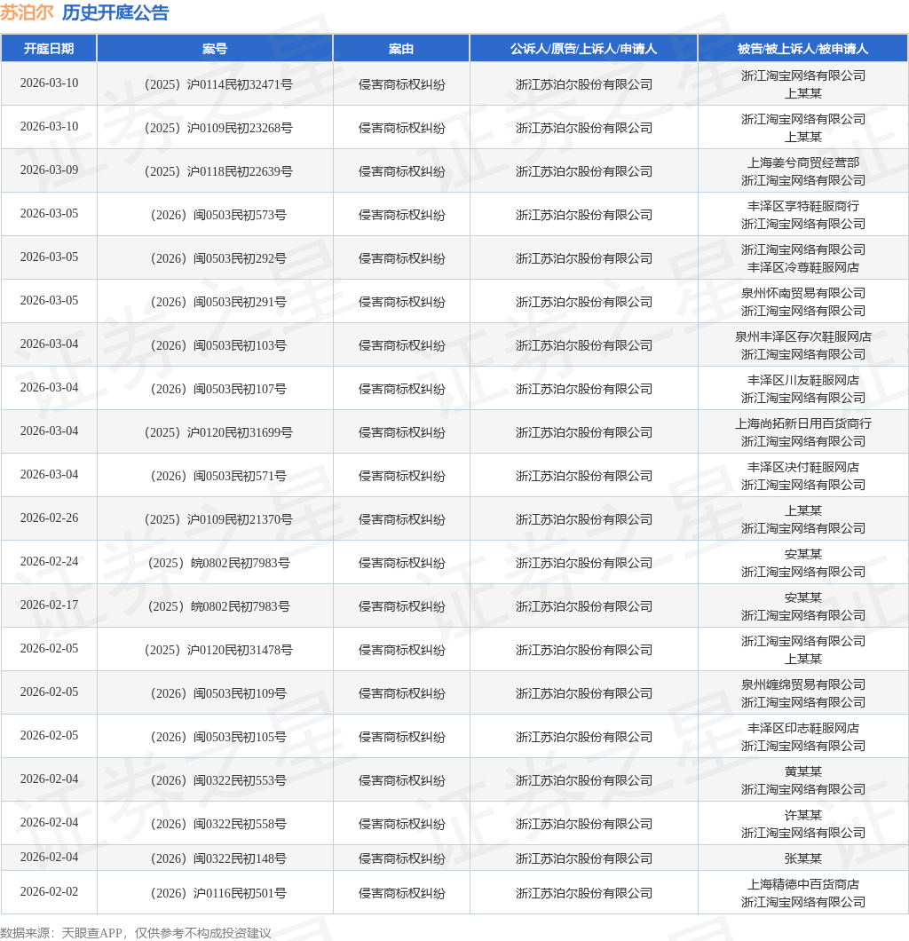Screen dimensions: 909x941
Task: Click the date 2026-02-17
Action: click(49, 605)
